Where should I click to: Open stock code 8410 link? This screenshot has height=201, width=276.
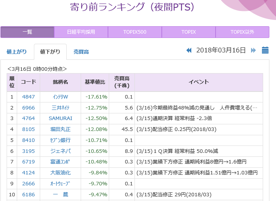[28, 140]
